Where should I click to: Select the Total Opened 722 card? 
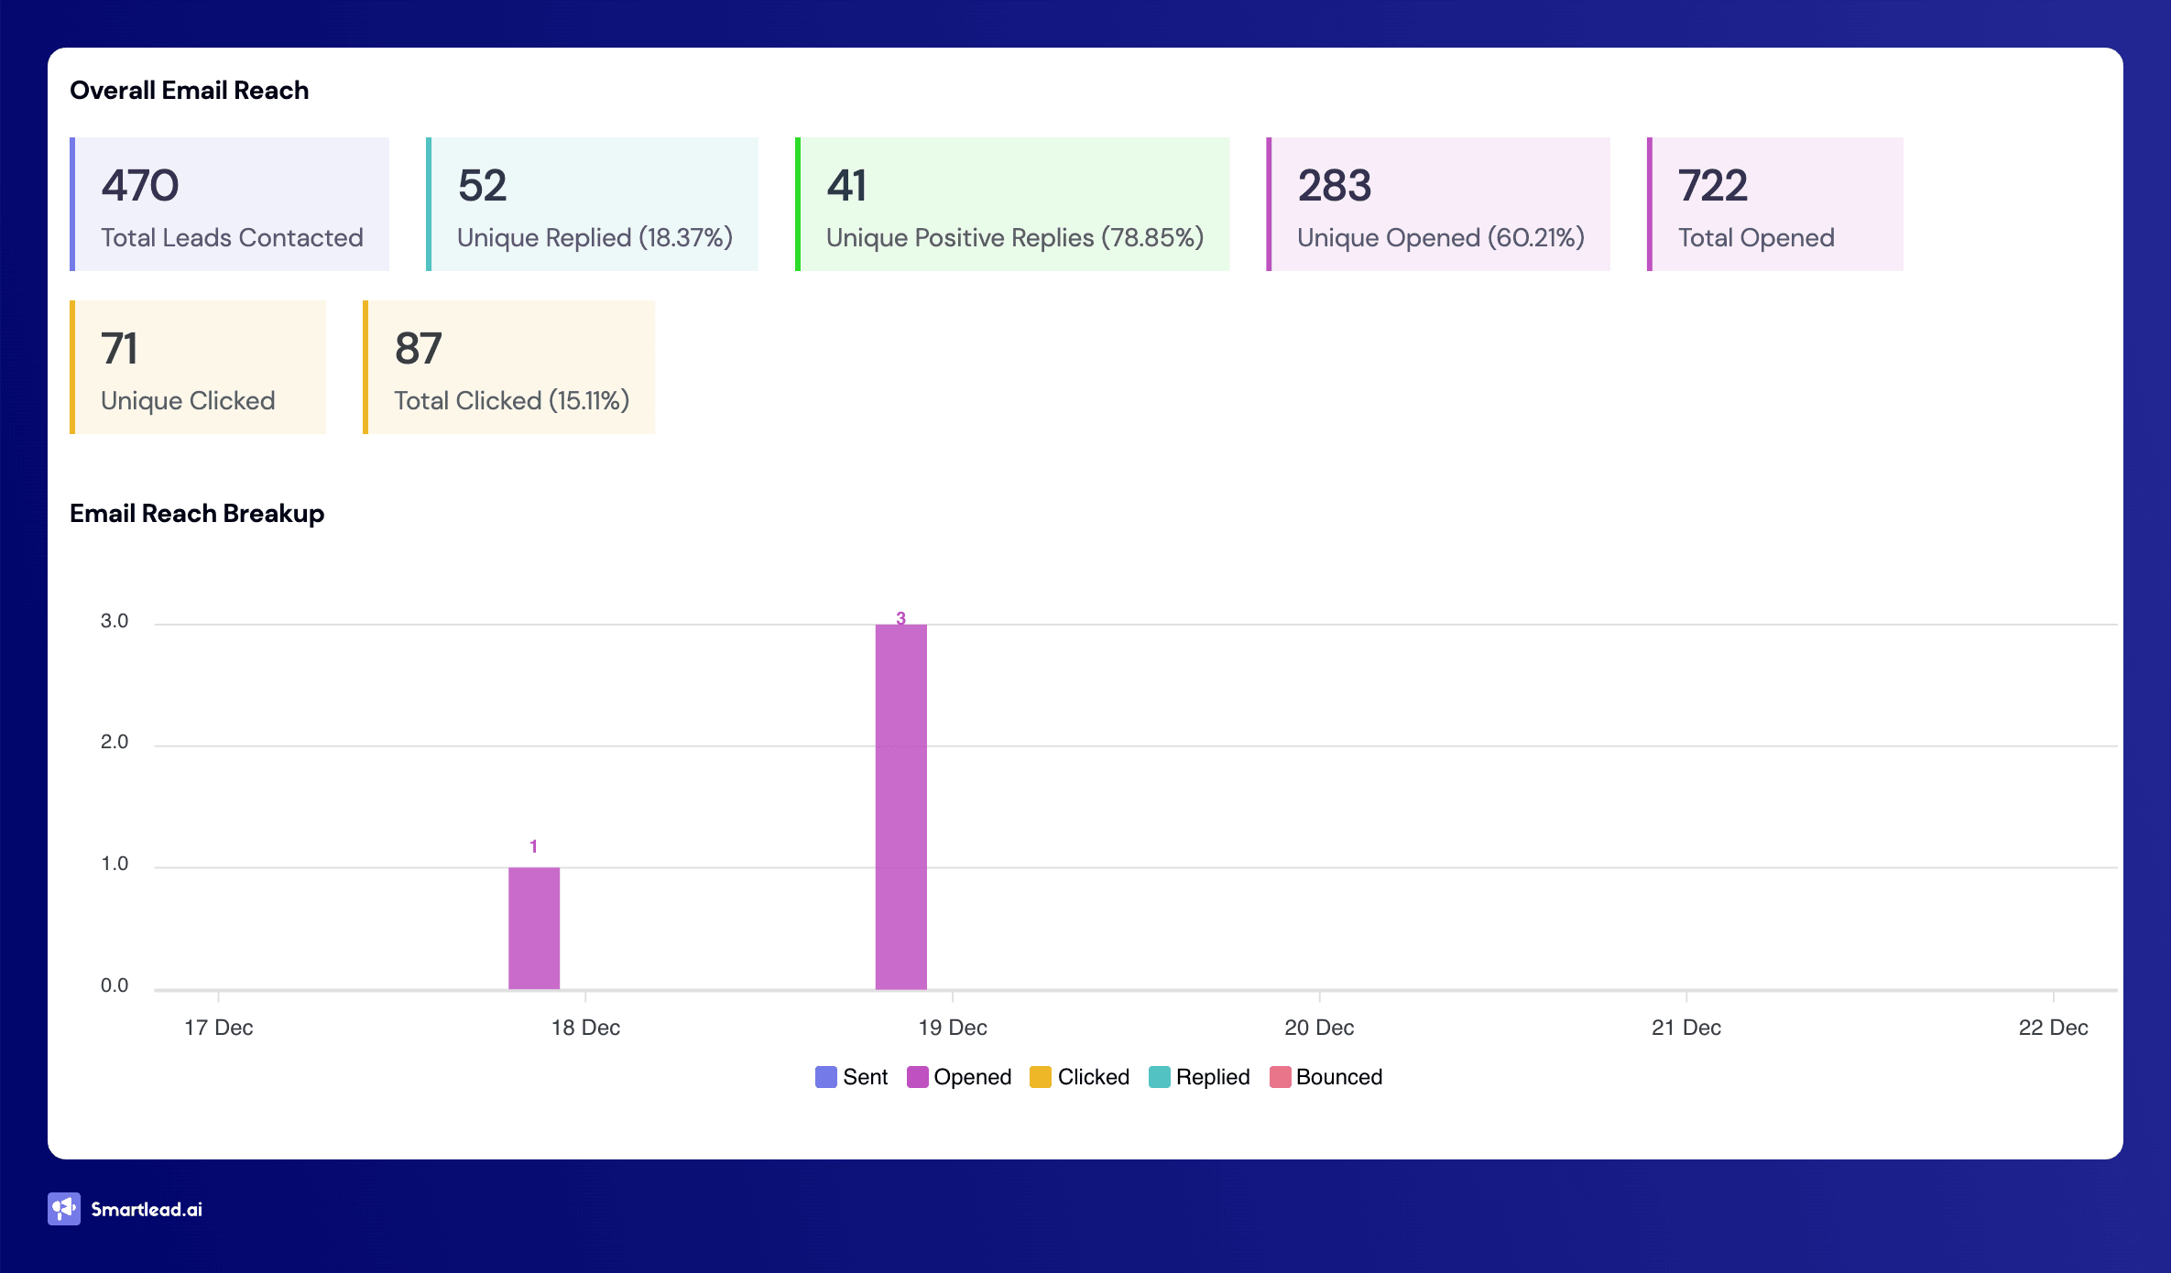pyautogui.click(x=1775, y=204)
